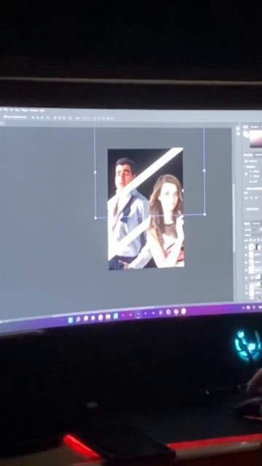
Task: Click second align icon in Properties panel
Action: point(251,198)
